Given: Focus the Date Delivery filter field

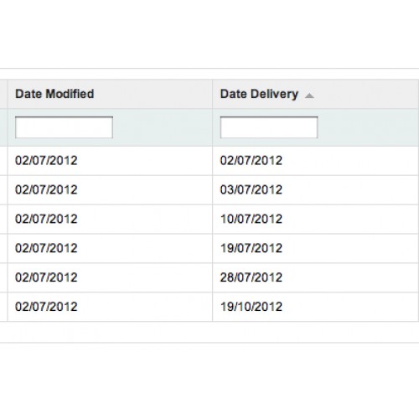Looking at the screenshot, I should [x=269, y=127].
